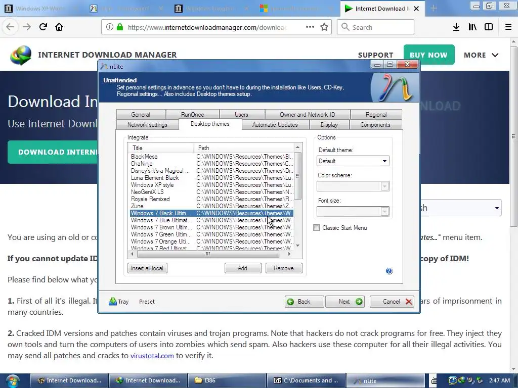518x388 pixels.
Task: Click the theme list vertical scrollbar thumb
Action: pos(297,176)
